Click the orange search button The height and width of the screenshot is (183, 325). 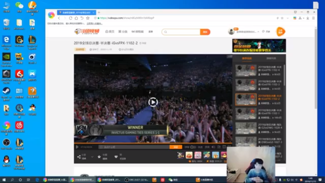[205, 32]
